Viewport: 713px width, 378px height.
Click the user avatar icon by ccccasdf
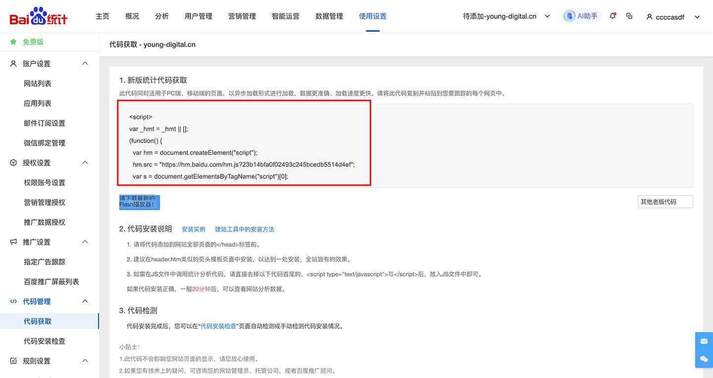coord(650,17)
